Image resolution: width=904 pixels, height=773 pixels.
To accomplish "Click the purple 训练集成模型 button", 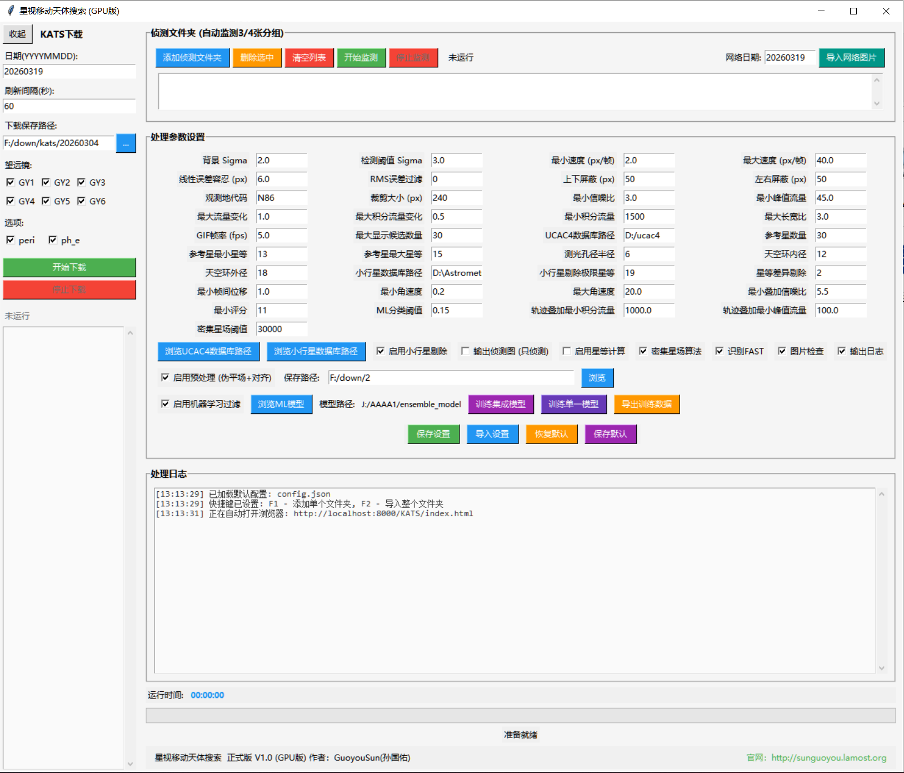I will [x=501, y=404].
